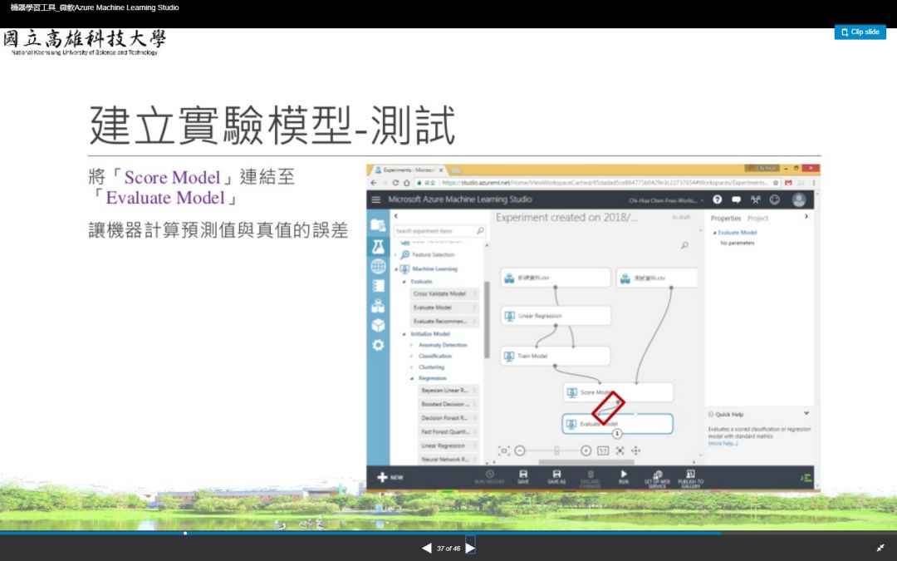Viewport: 897px width, 561px height.
Task: Open the Trained Models cube sidebar icon
Action: click(x=378, y=325)
